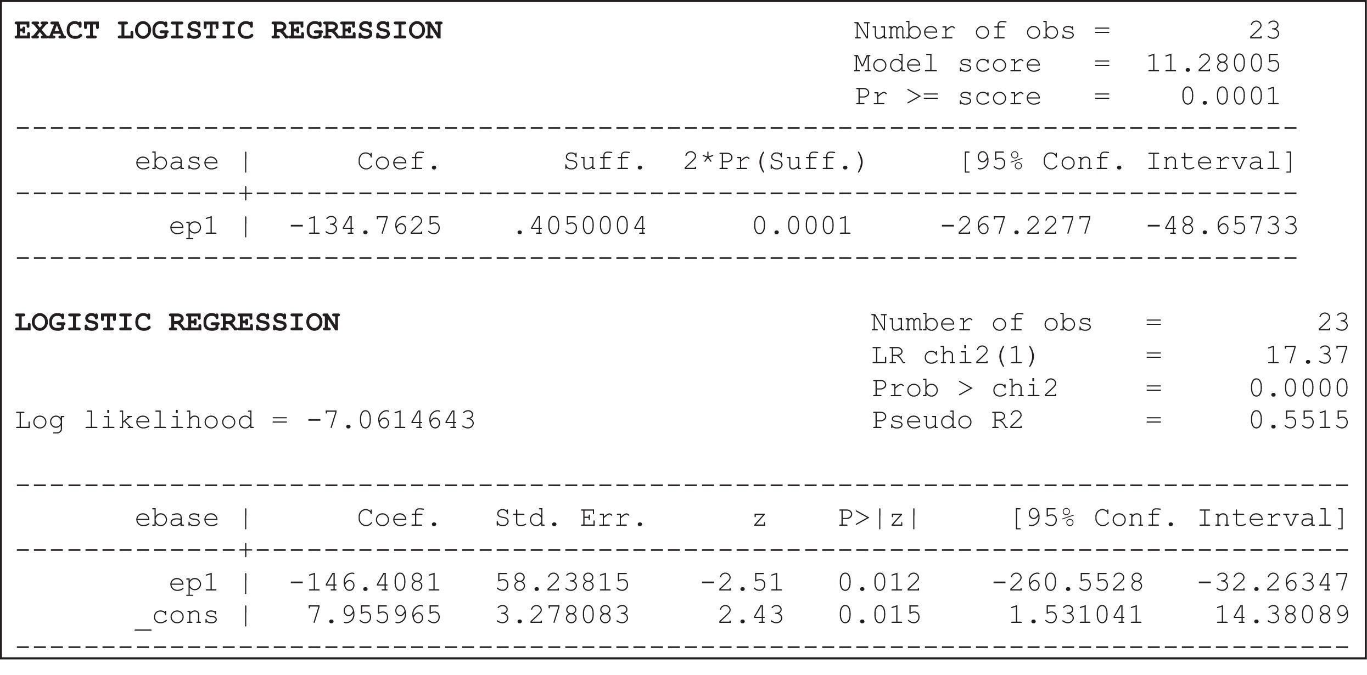Select the _cons coefficient 7.955965
This screenshot has height=675, width=1367.
[374, 615]
